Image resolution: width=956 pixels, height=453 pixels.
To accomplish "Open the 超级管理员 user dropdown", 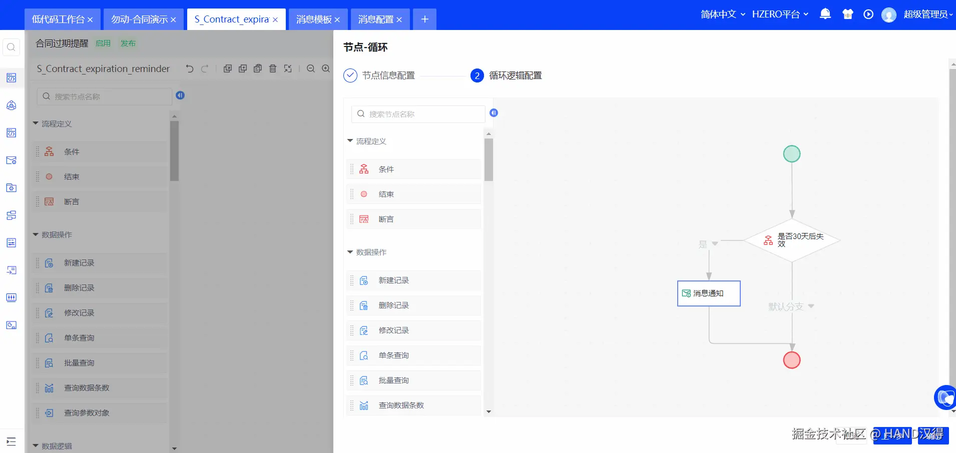I will [x=928, y=14].
